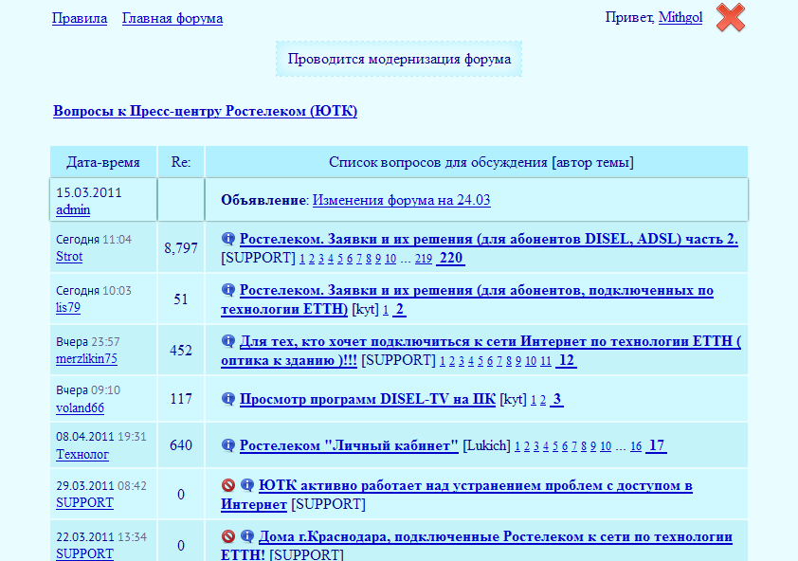Click the info icon beside Личный кабинет topic

coord(227,444)
